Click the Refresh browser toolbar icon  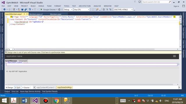(59, 10)
